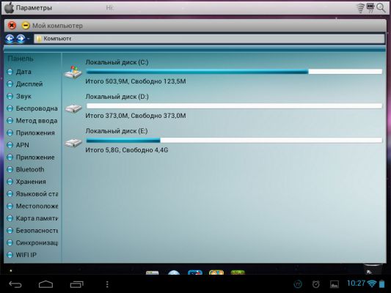Open Local Disk (E:) drive icon
This screenshot has height=293, width=391.
pos(73,143)
